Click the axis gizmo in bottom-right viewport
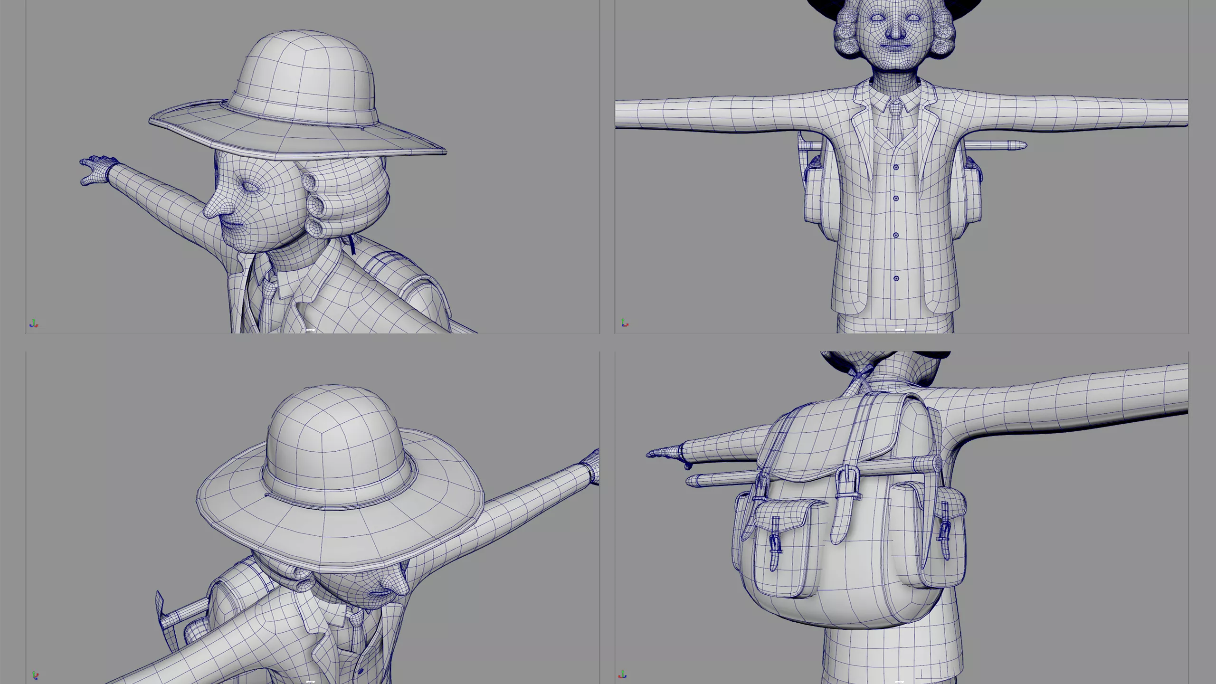This screenshot has height=684, width=1216. pos(623,674)
